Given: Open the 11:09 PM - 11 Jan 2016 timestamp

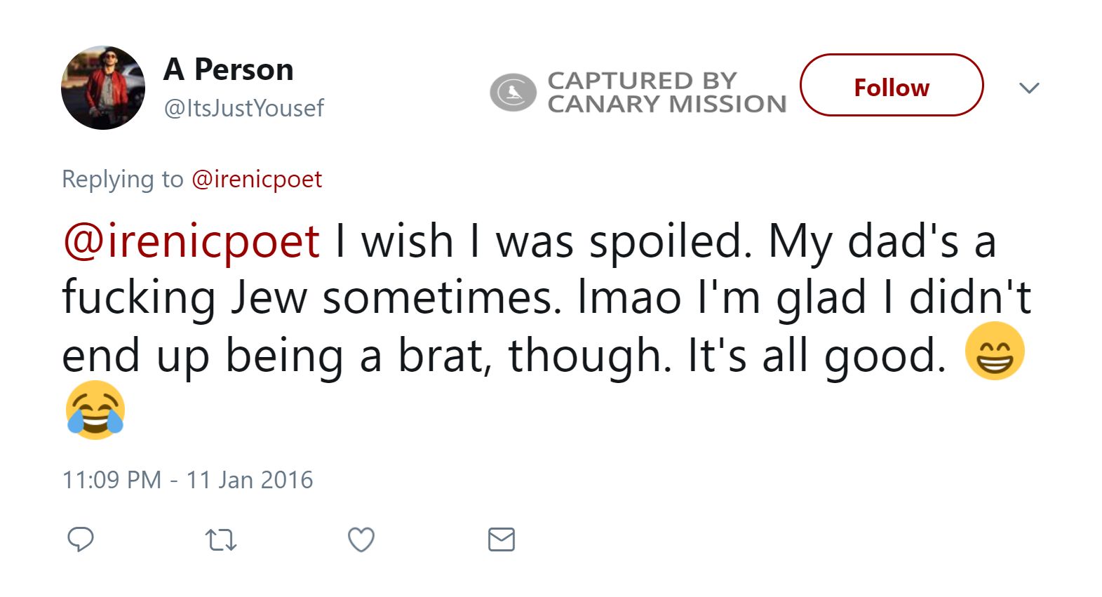Looking at the screenshot, I should pyautogui.click(x=188, y=480).
